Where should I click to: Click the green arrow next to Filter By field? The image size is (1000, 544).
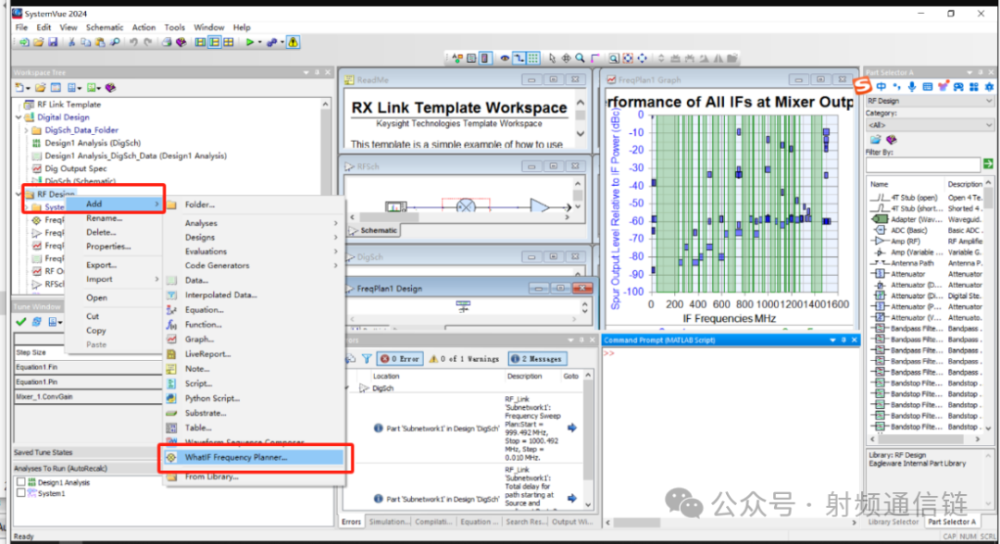[988, 165]
